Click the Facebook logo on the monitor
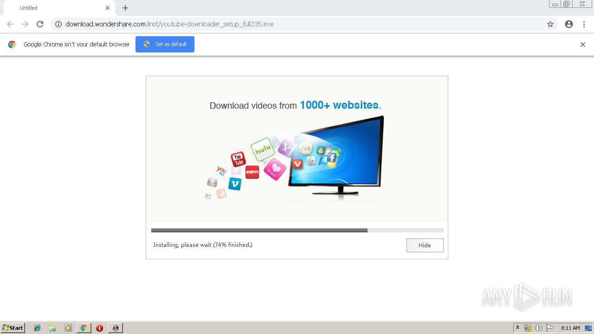Screen dimensions: 594x334 pyautogui.click(x=332, y=158)
